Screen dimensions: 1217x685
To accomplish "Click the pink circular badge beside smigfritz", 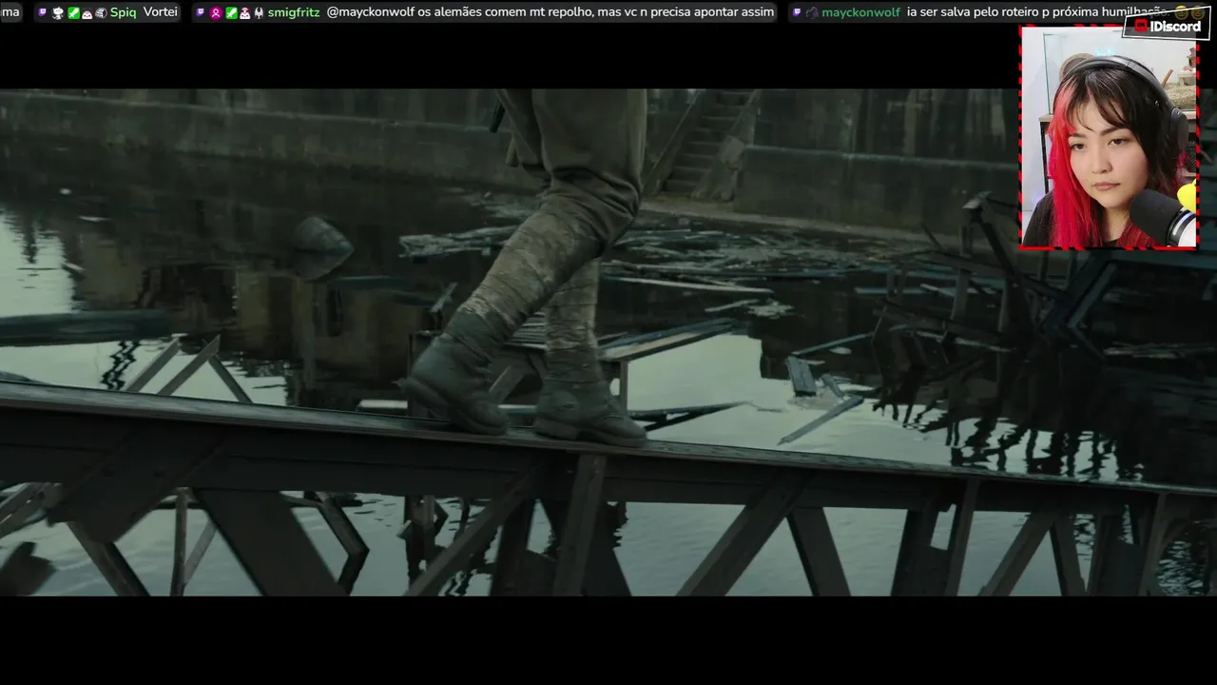I will 216,13.
